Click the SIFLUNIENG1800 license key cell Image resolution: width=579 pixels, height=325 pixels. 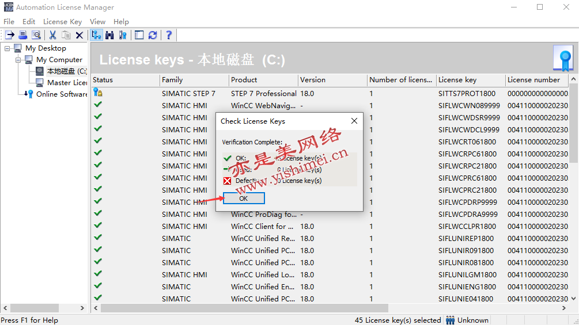coord(467,286)
